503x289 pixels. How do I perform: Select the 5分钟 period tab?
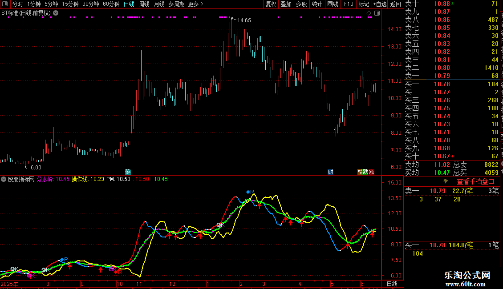click(51, 4)
